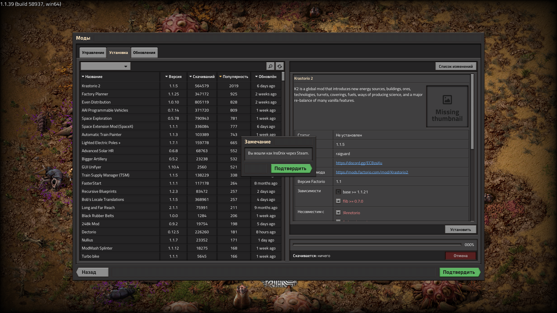This screenshot has height=313, width=557.
Task: Switch to the Обновления tab
Action: pos(144,52)
